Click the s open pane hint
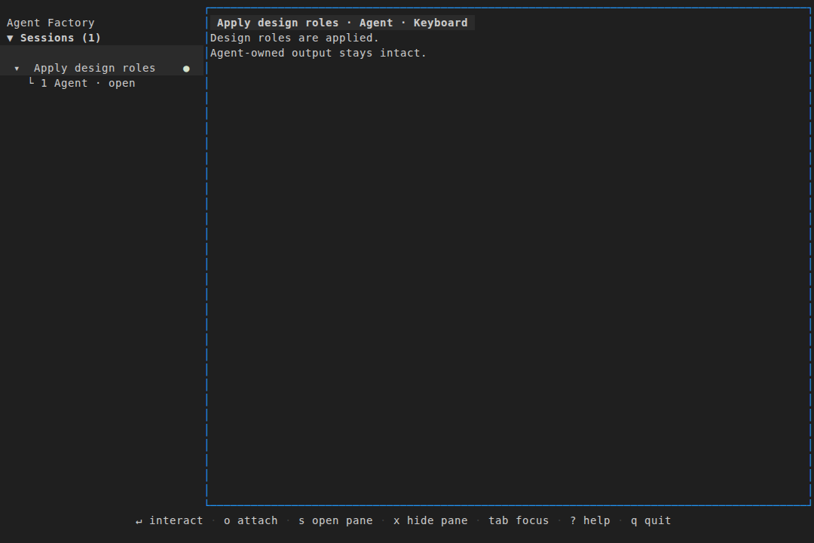The height and width of the screenshot is (543, 814). [335, 520]
